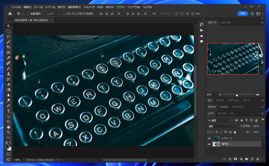Select the Pen tool
269x166 pixels.
(8, 106)
